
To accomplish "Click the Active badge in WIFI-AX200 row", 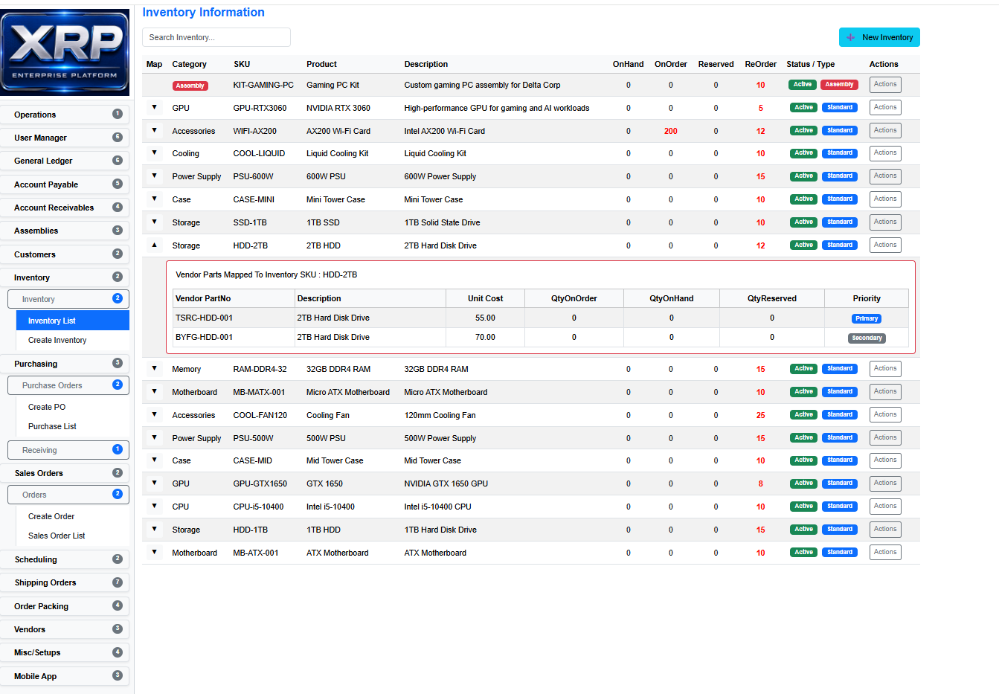I will coord(803,130).
